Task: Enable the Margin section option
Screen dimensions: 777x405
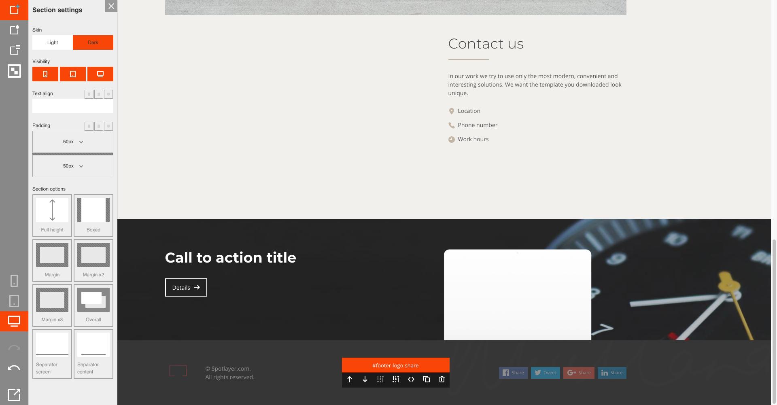Action: point(52,261)
